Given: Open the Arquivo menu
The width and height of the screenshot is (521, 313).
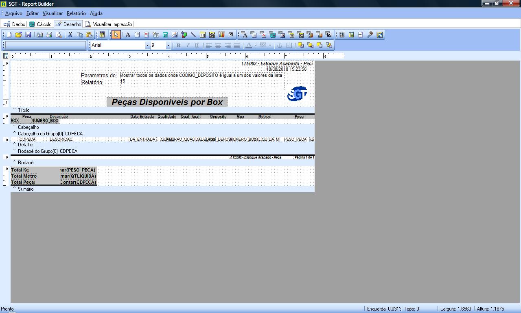Looking at the screenshot, I should tap(13, 13).
